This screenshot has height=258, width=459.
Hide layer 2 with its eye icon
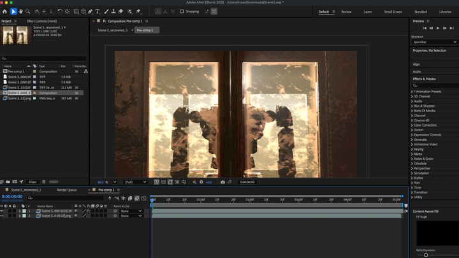2,215
